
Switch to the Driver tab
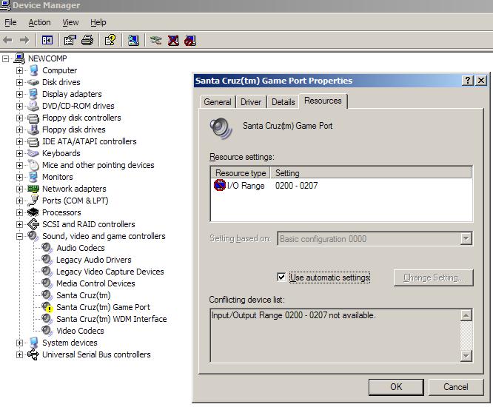pyautogui.click(x=251, y=102)
